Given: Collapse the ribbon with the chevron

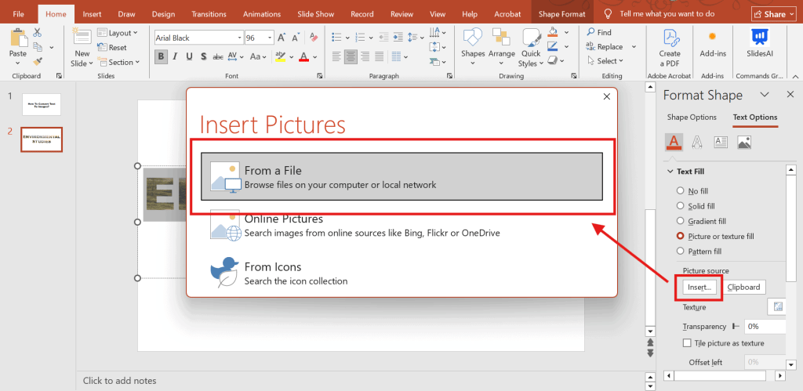Looking at the screenshot, I should click(795, 76).
